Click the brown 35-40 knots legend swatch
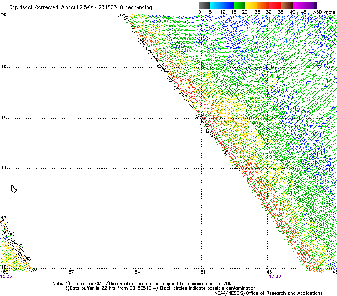This screenshot has height=296, width=337. point(287,5)
